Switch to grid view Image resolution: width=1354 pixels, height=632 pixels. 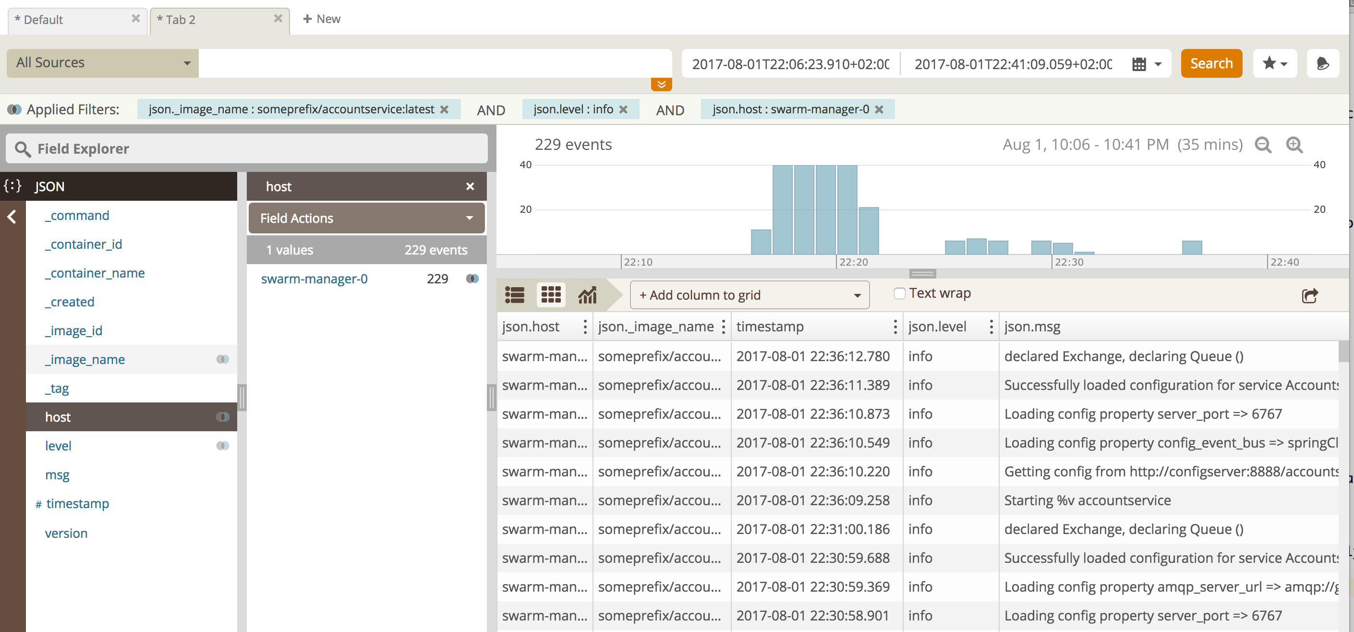[551, 294]
